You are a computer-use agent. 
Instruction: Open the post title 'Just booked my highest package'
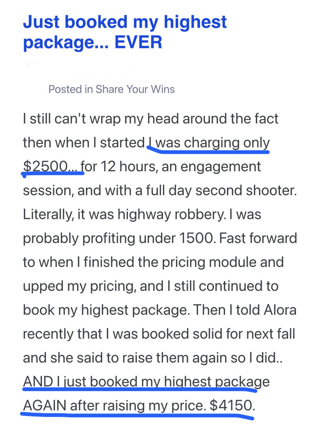pyautogui.click(x=125, y=32)
